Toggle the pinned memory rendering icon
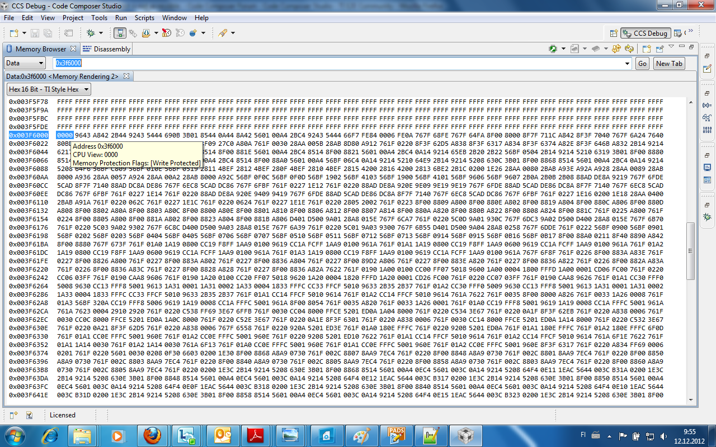The image size is (716, 447). [x=660, y=49]
